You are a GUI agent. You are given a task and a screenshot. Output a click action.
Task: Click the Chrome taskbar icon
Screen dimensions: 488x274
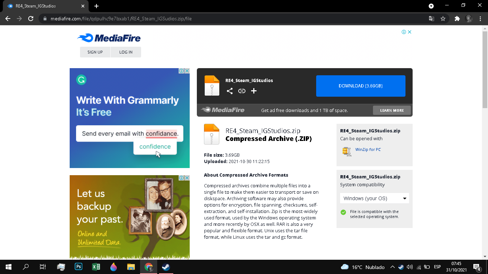click(x=149, y=267)
